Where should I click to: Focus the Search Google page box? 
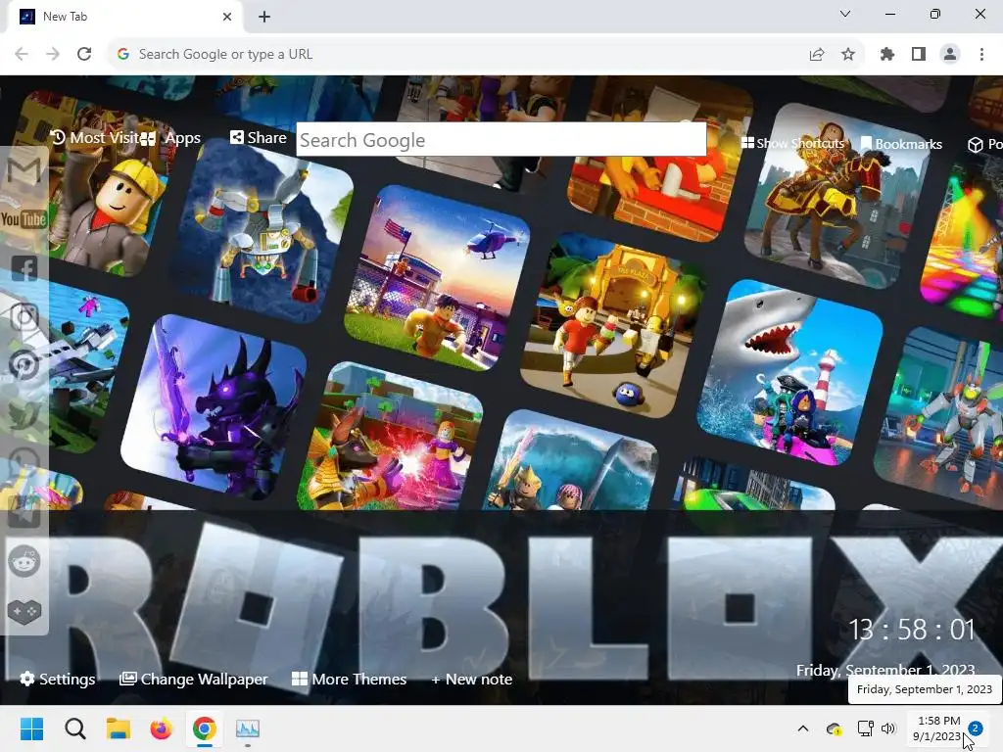pyautogui.click(x=501, y=139)
